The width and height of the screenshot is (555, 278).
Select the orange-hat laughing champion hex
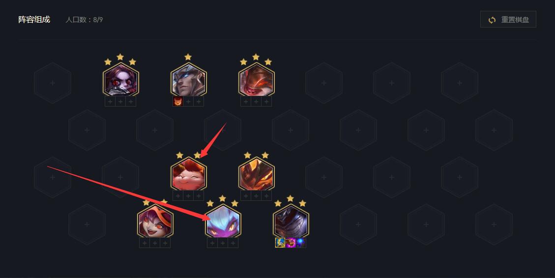click(155, 221)
